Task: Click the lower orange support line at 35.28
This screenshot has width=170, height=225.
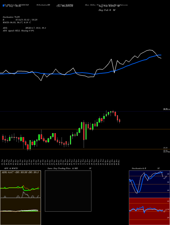Action: click(85, 149)
